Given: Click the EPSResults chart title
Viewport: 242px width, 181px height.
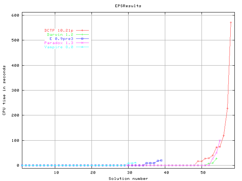Looking at the screenshot, I should pos(128,6).
